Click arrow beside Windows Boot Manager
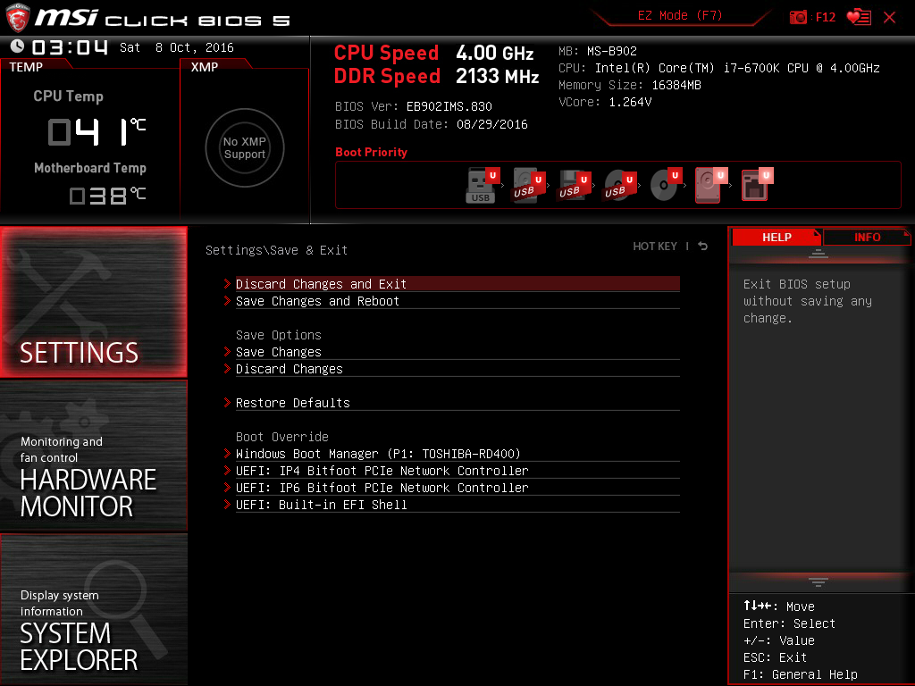The image size is (915, 686). point(228,454)
